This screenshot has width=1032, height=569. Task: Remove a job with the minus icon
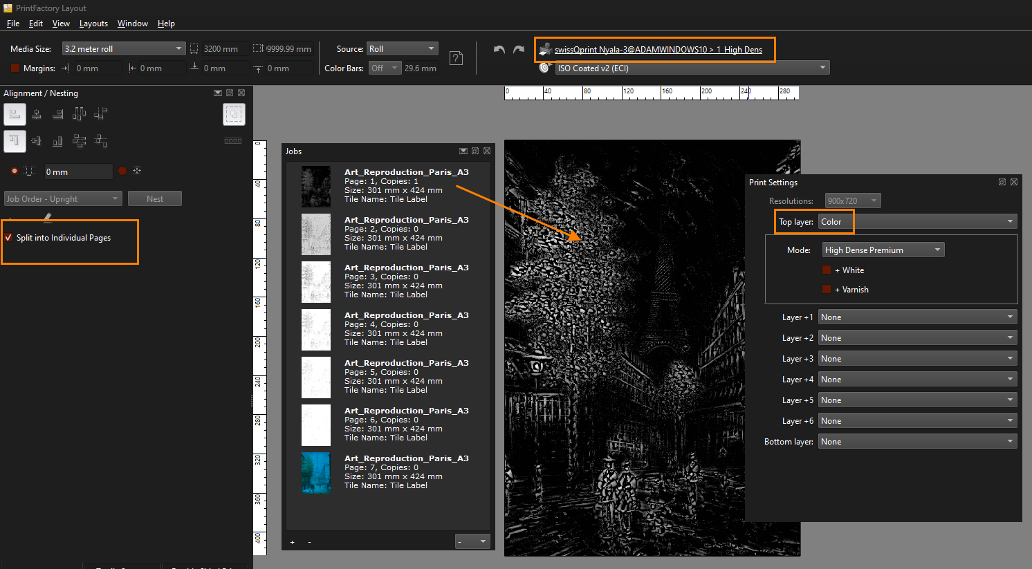pos(309,542)
